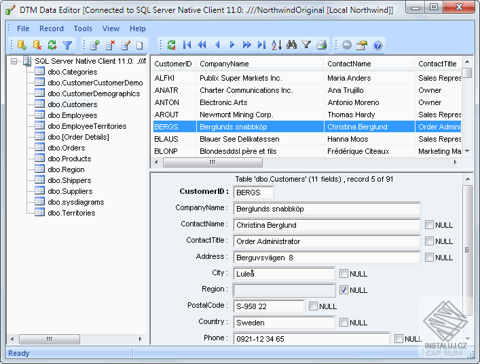The height and width of the screenshot is (364, 480).
Task: Go to the previous record
Action: click(x=217, y=45)
